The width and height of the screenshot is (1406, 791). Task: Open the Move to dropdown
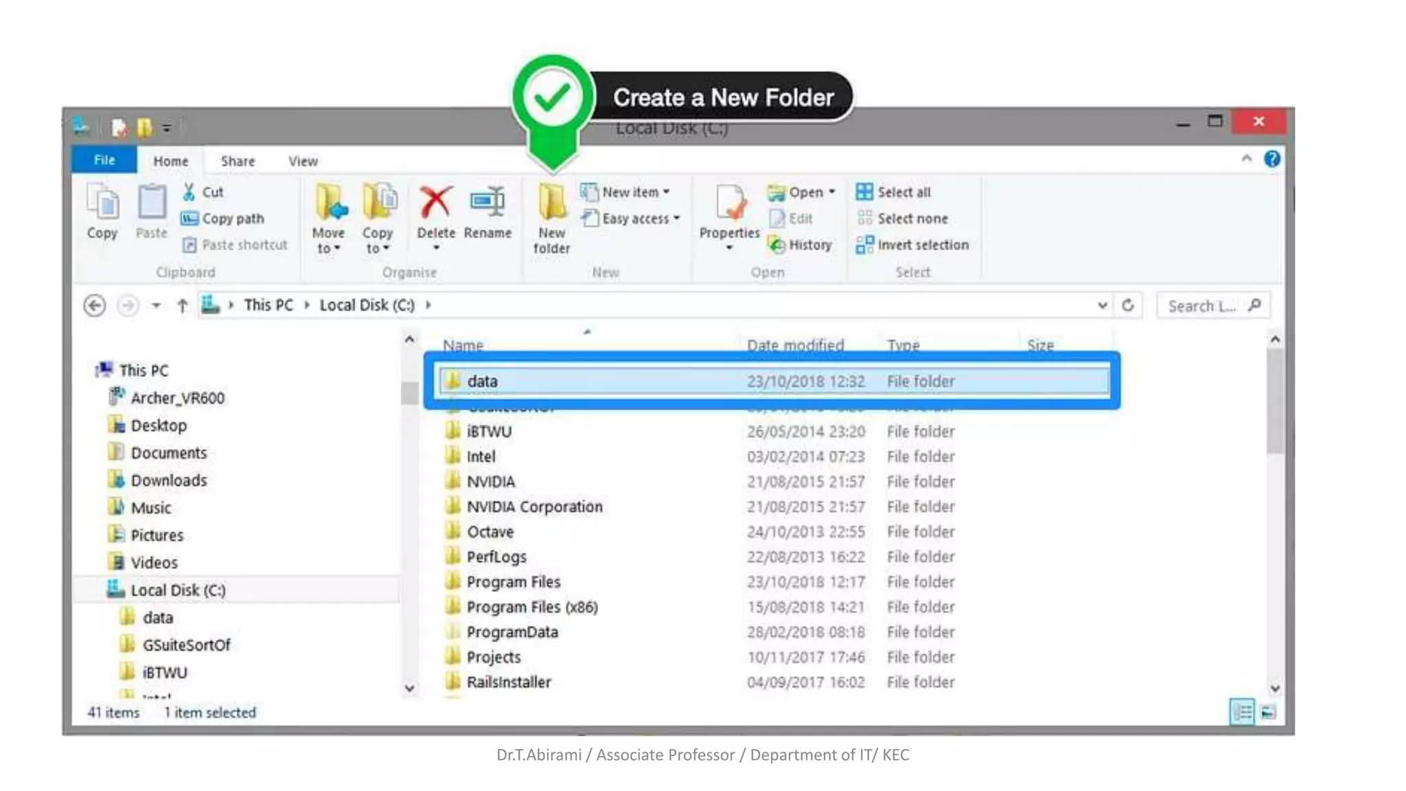328,240
